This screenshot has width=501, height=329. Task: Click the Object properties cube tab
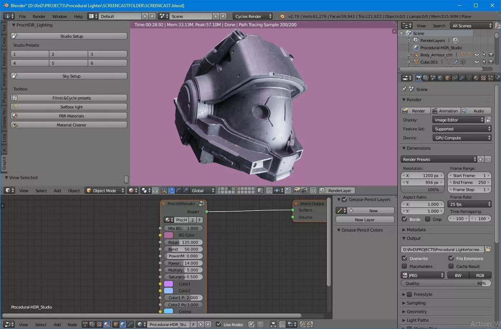447,78
